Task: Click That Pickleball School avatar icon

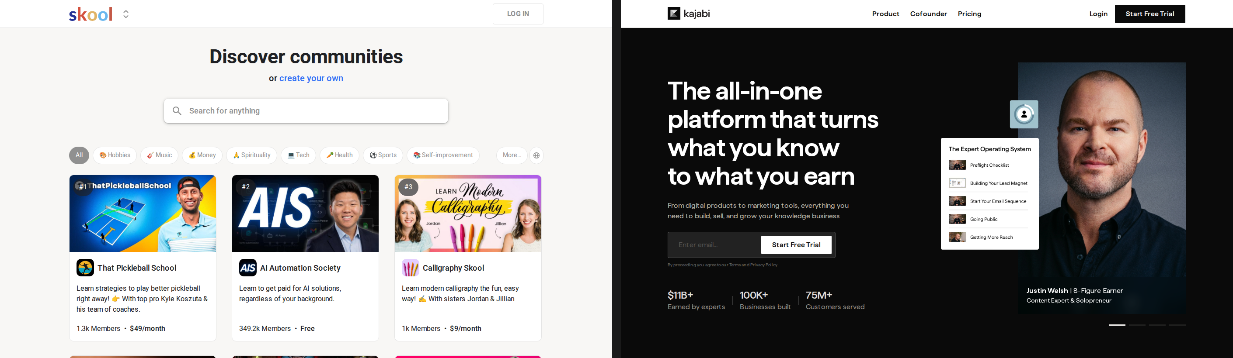Action: click(85, 268)
